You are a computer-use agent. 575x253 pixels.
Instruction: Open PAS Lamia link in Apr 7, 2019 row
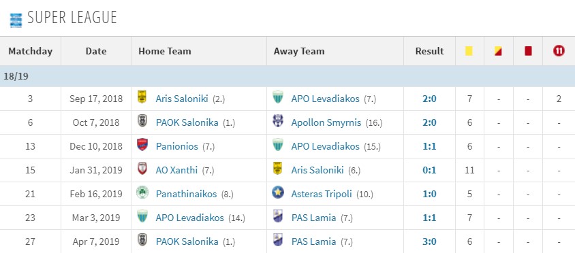pos(313,241)
